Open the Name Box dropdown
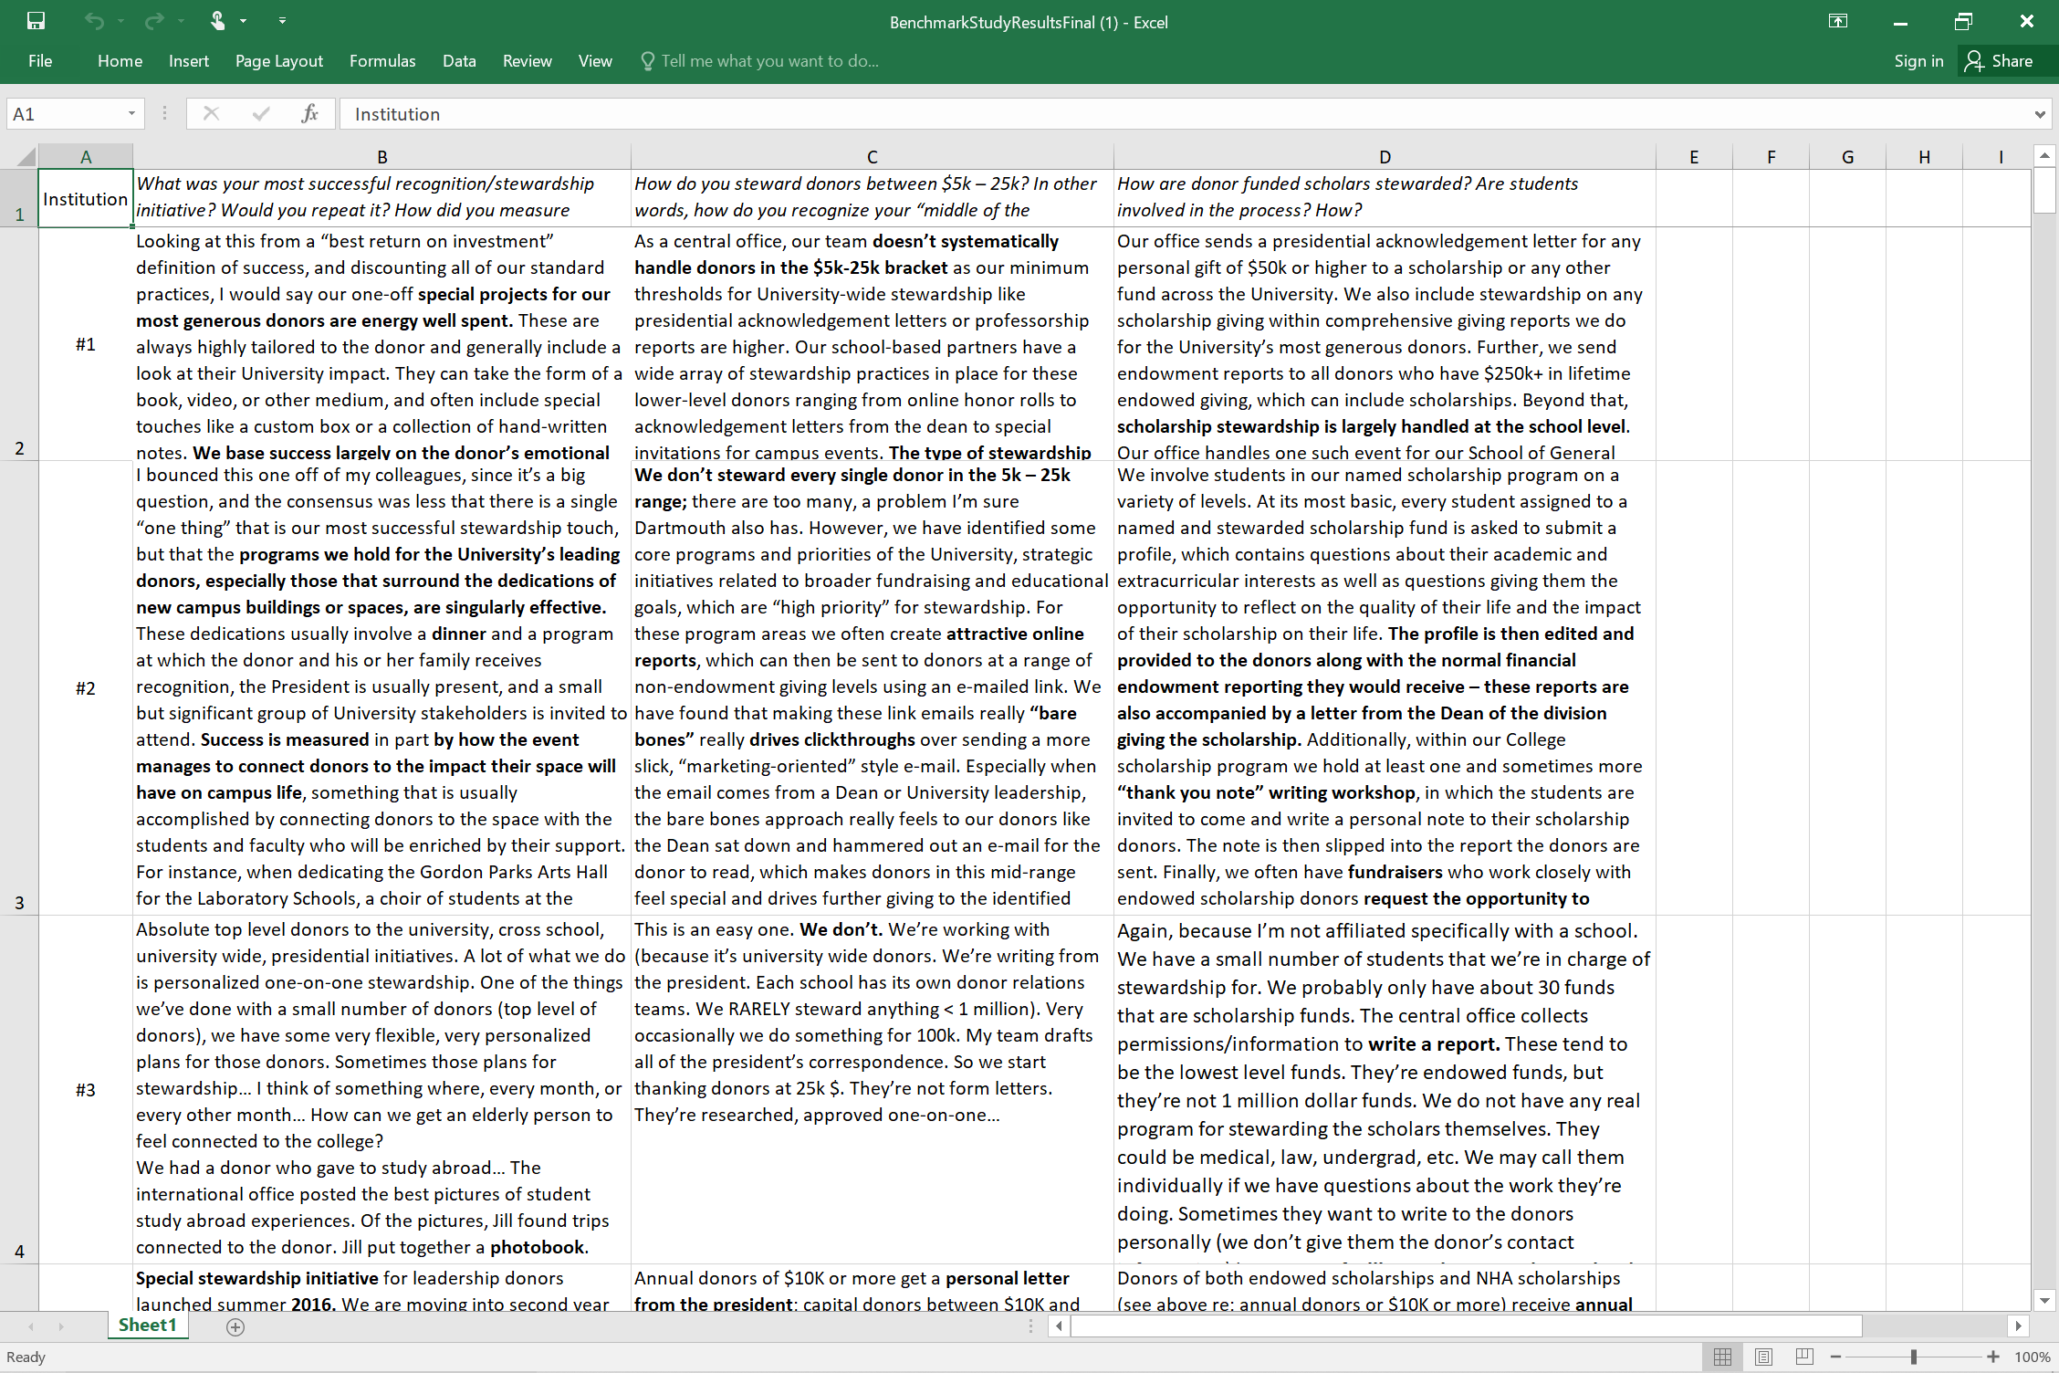 click(x=131, y=113)
